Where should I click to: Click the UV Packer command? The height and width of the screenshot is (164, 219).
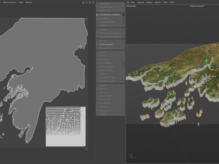click(x=110, y=30)
